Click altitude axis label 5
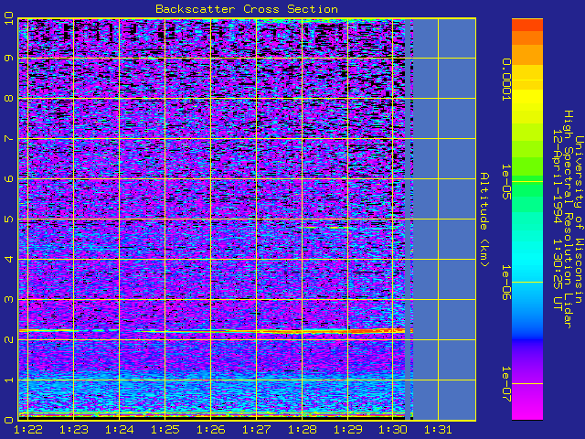This screenshot has height=439, width=585. pos(8,219)
